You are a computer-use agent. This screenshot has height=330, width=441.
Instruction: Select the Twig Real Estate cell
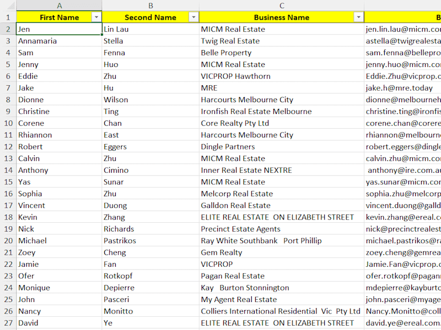(282, 41)
